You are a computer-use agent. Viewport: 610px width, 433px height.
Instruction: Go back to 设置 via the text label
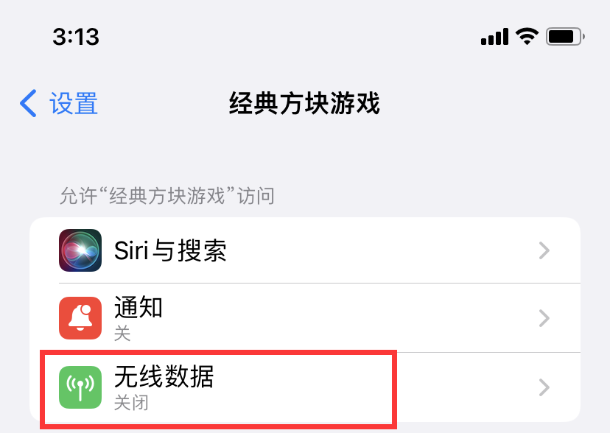(x=74, y=104)
